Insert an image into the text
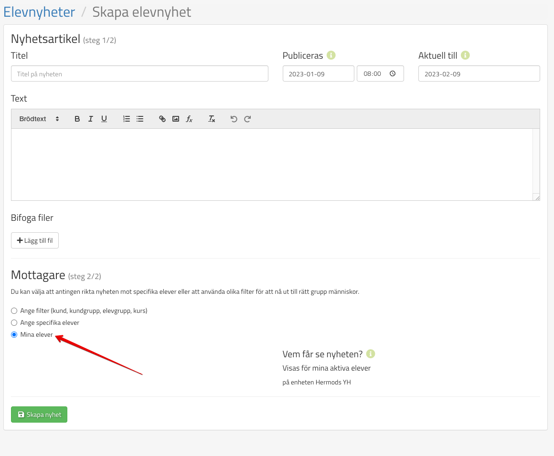 [176, 119]
